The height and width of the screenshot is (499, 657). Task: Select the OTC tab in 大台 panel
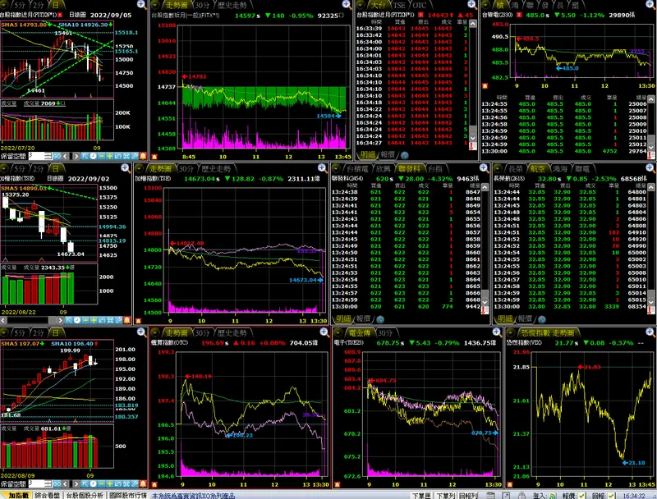420,5
